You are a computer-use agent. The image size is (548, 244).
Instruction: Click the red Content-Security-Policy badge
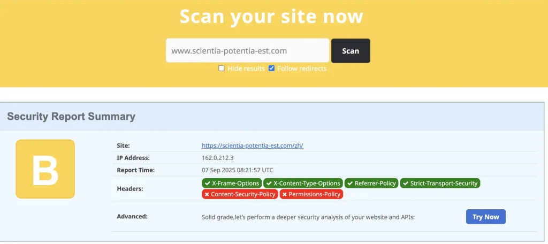[240, 194]
